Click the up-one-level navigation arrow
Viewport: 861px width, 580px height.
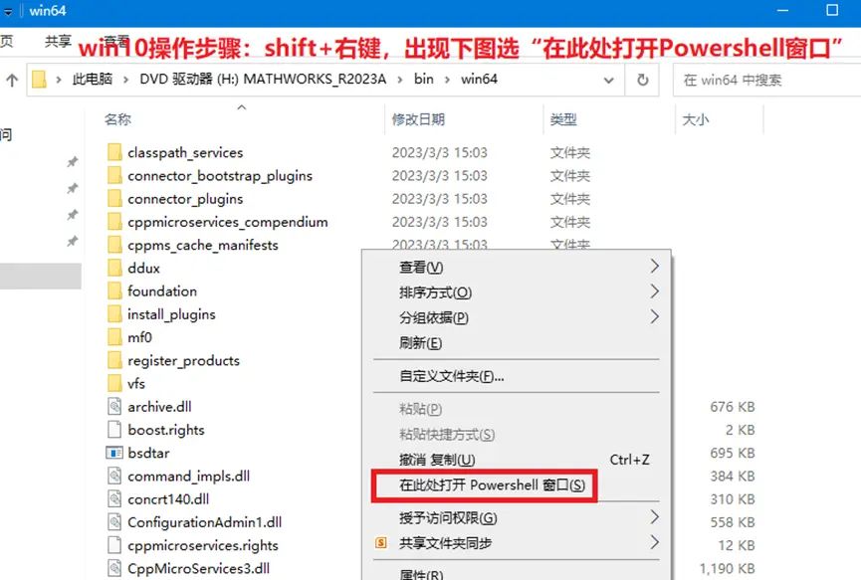(x=13, y=79)
